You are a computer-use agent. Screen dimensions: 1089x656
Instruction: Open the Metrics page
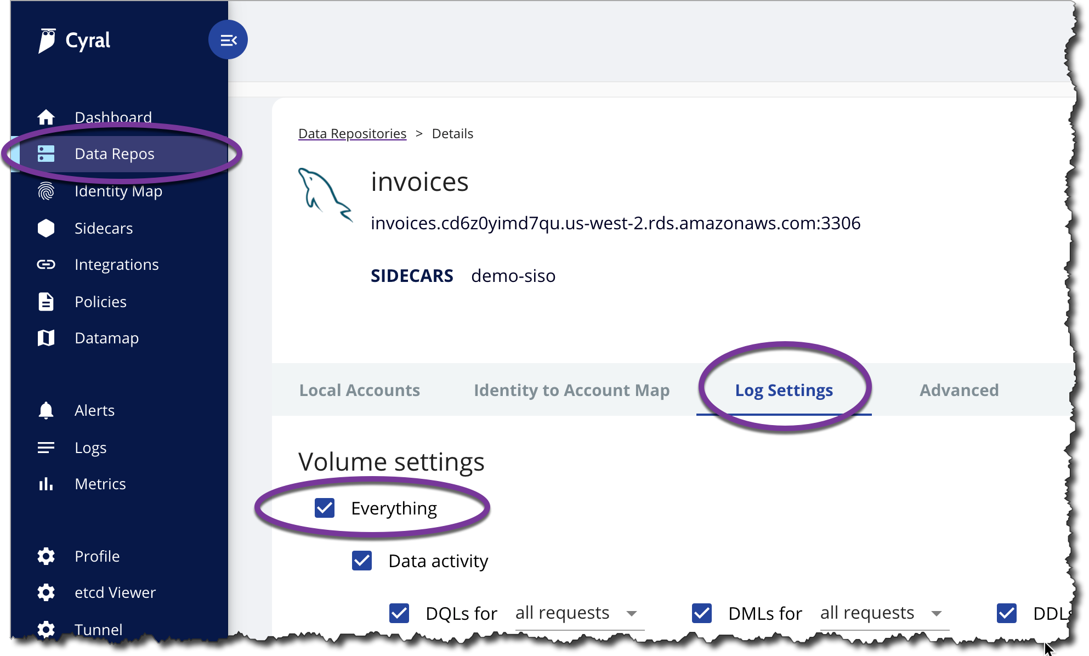(100, 484)
